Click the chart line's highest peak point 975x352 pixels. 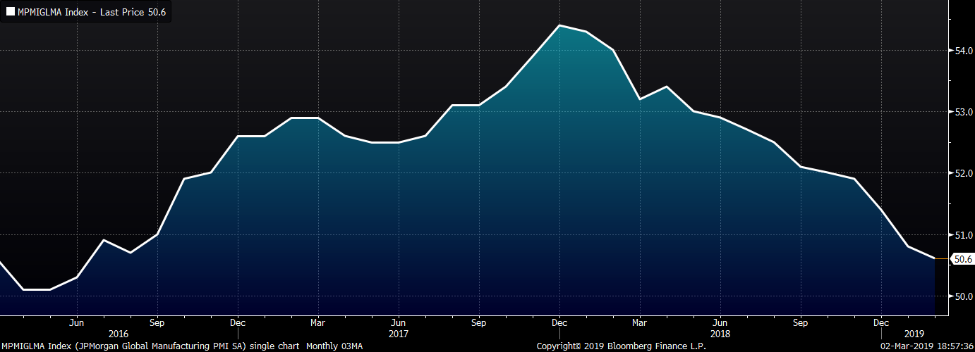click(559, 25)
